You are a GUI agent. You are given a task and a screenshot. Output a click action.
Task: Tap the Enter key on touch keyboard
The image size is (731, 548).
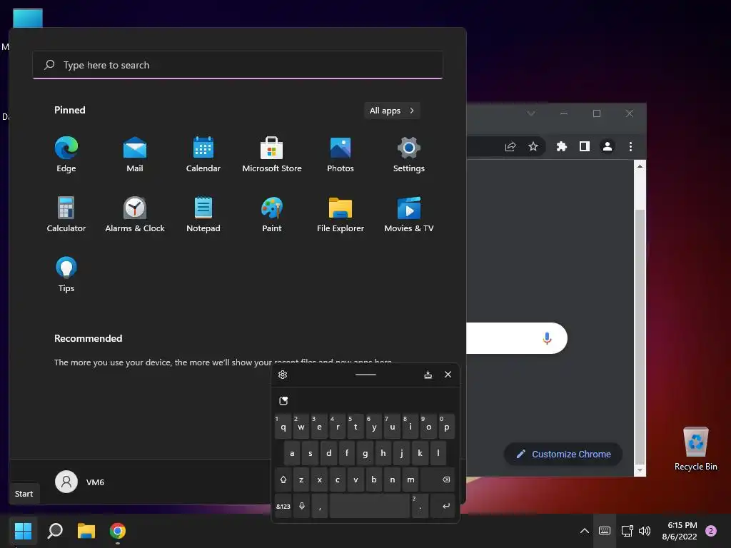click(x=443, y=506)
